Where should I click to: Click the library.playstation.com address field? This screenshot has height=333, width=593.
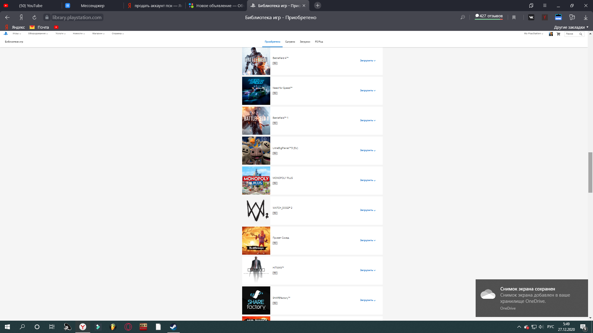(x=77, y=17)
